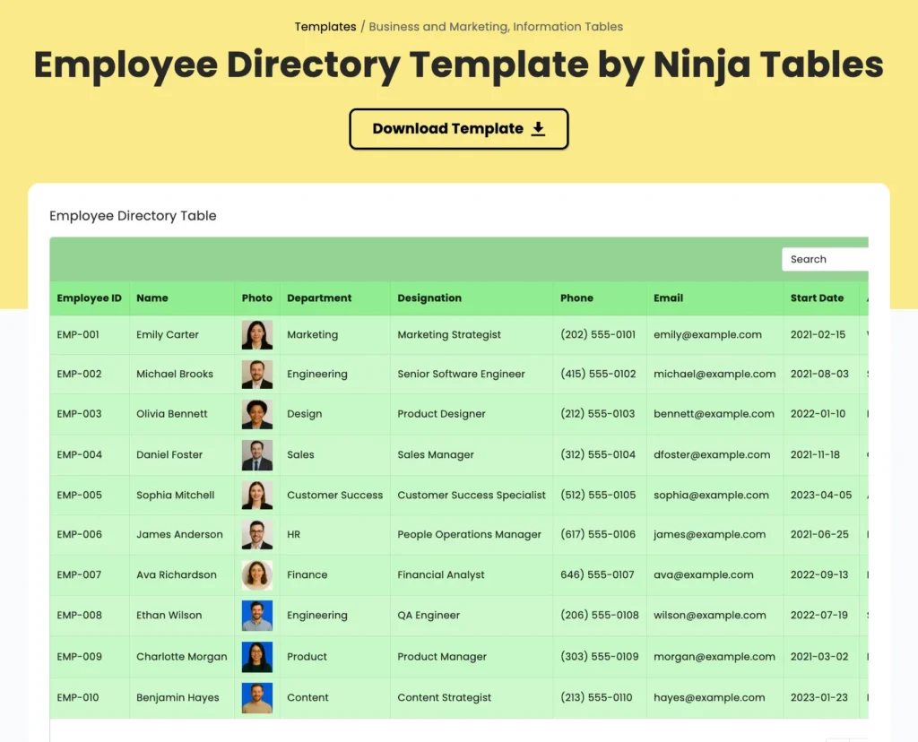Viewport: 918px width, 742px height.
Task: Click the start date 2023-04-05
Action: 821,495
